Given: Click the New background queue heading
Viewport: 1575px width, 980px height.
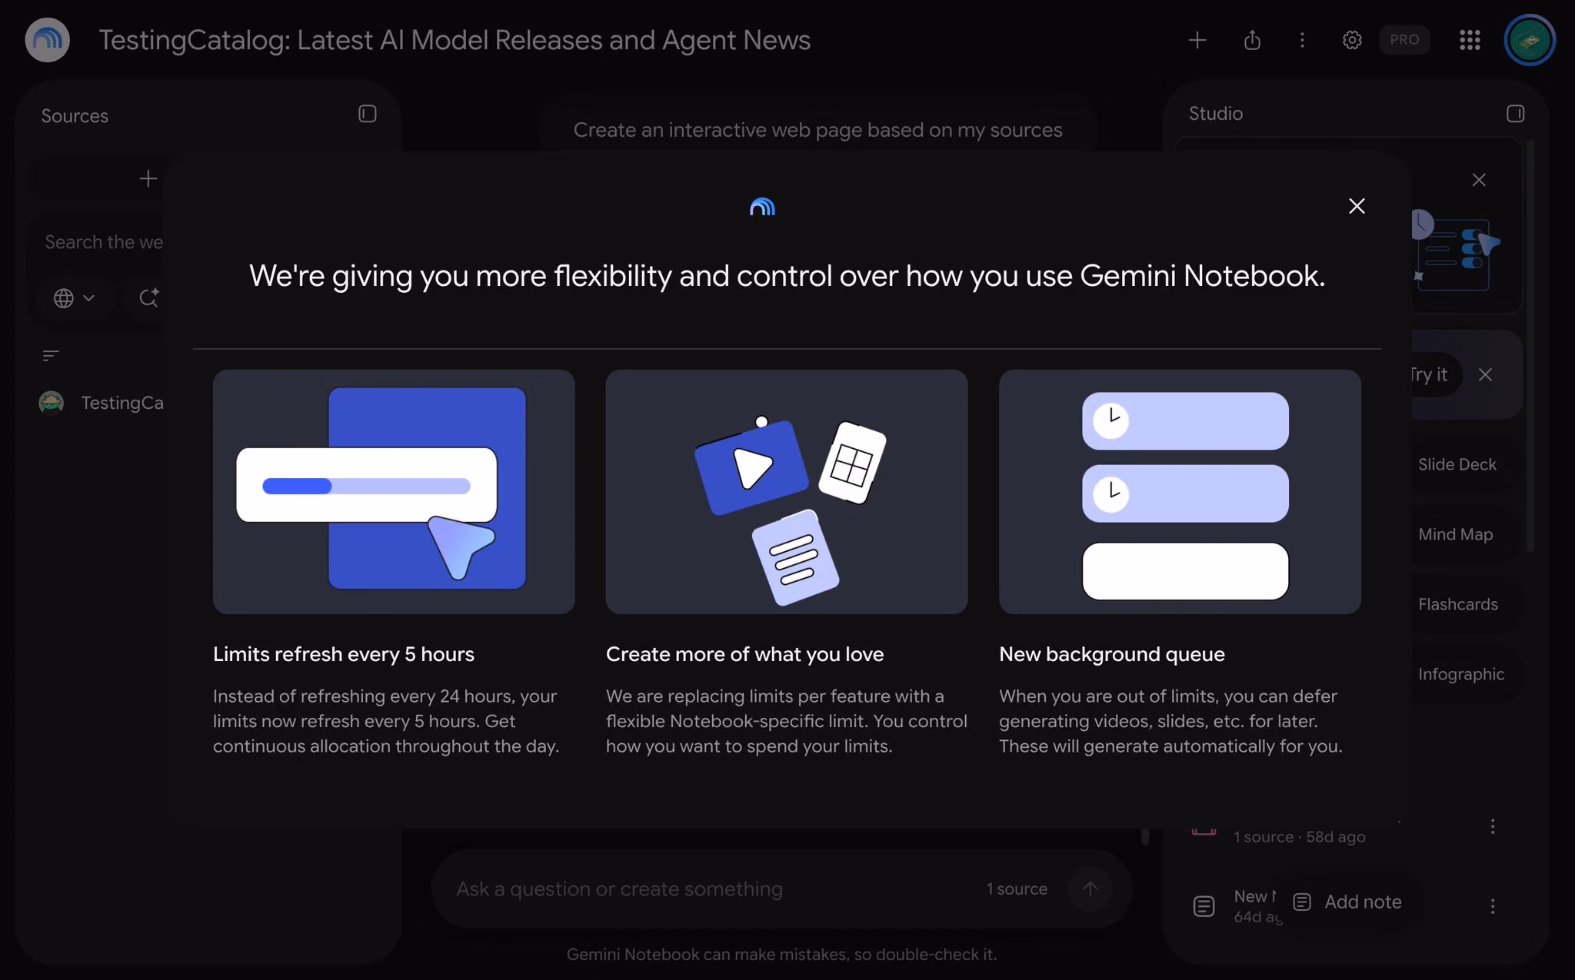Looking at the screenshot, I should click(x=1112, y=654).
